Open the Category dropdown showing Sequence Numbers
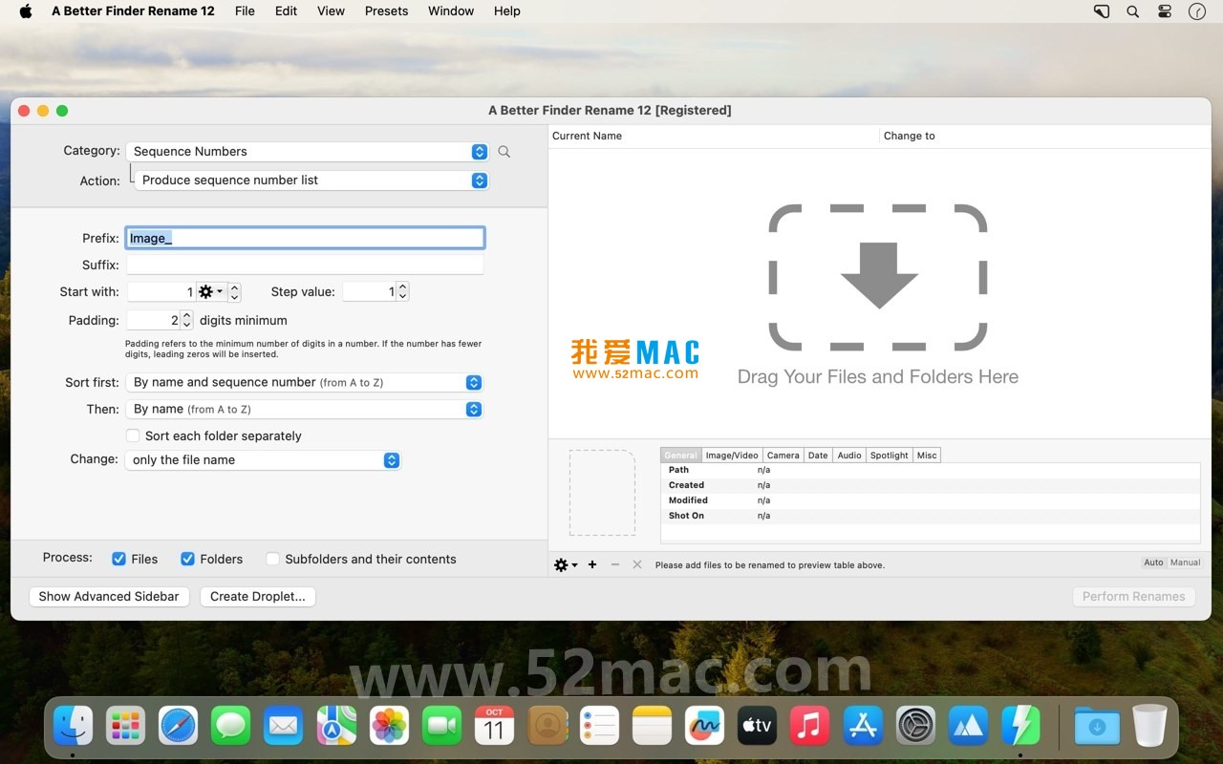 tap(307, 152)
